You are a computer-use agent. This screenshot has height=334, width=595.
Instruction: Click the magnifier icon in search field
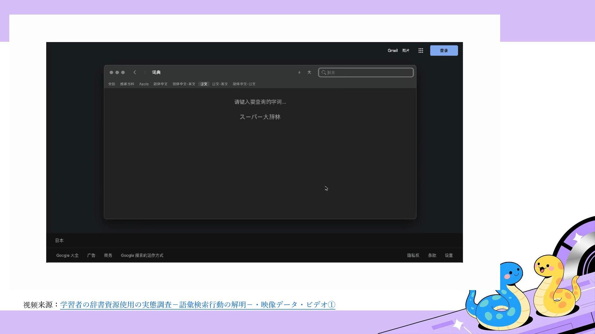tap(324, 73)
